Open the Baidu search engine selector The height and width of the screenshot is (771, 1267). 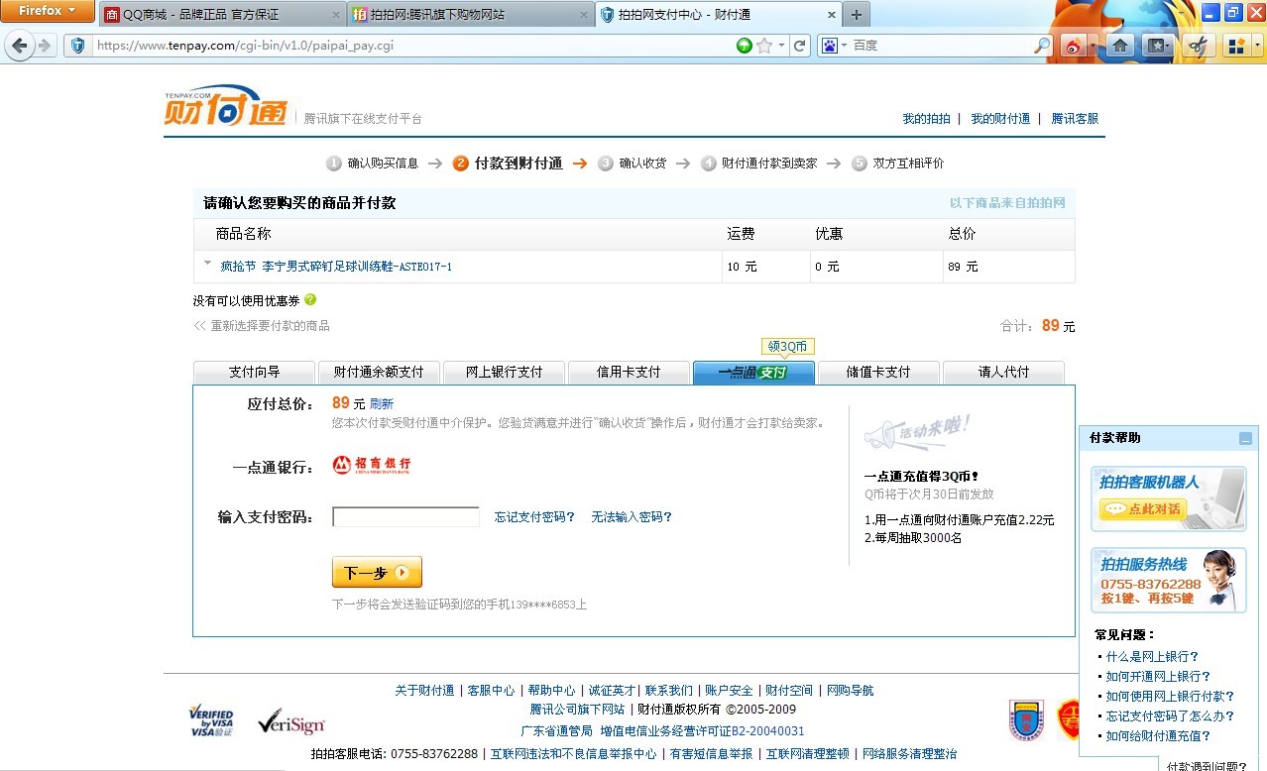click(x=833, y=46)
